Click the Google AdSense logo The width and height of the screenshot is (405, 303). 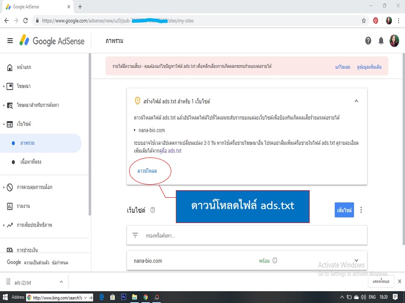pyautogui.click(x=52, y=41)
